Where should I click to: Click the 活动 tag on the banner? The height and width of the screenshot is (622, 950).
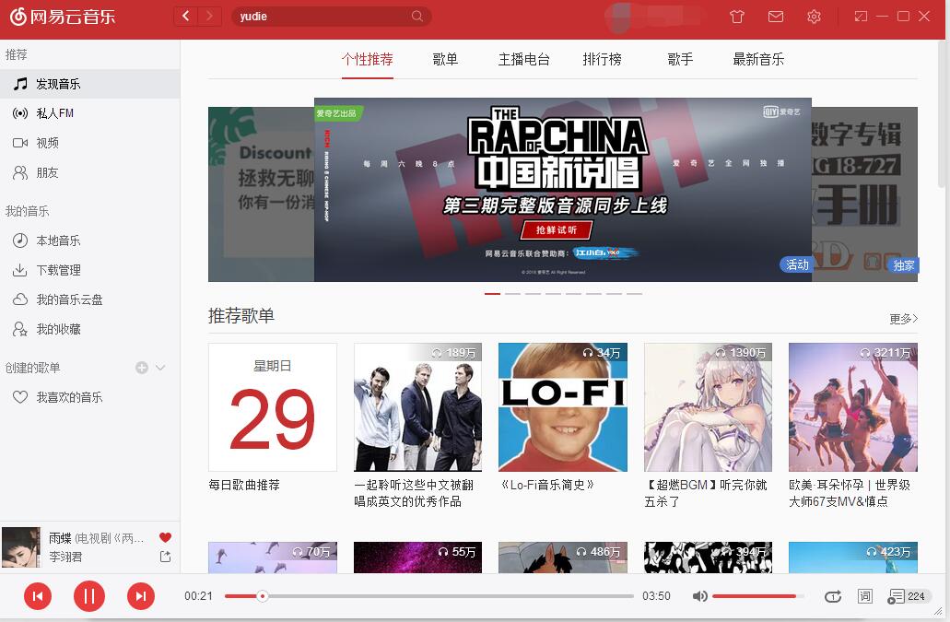[x=797, y=264]
